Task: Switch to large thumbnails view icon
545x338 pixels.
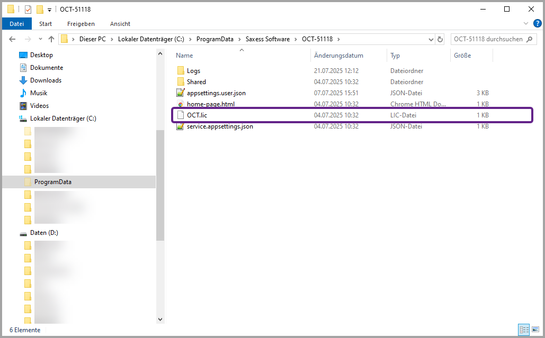Action: 535,330
